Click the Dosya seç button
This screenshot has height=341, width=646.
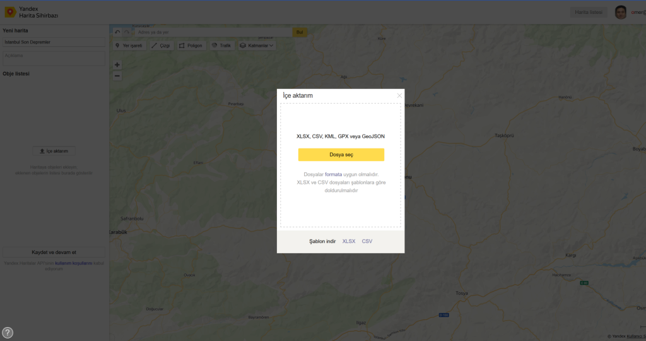(341, 155)
